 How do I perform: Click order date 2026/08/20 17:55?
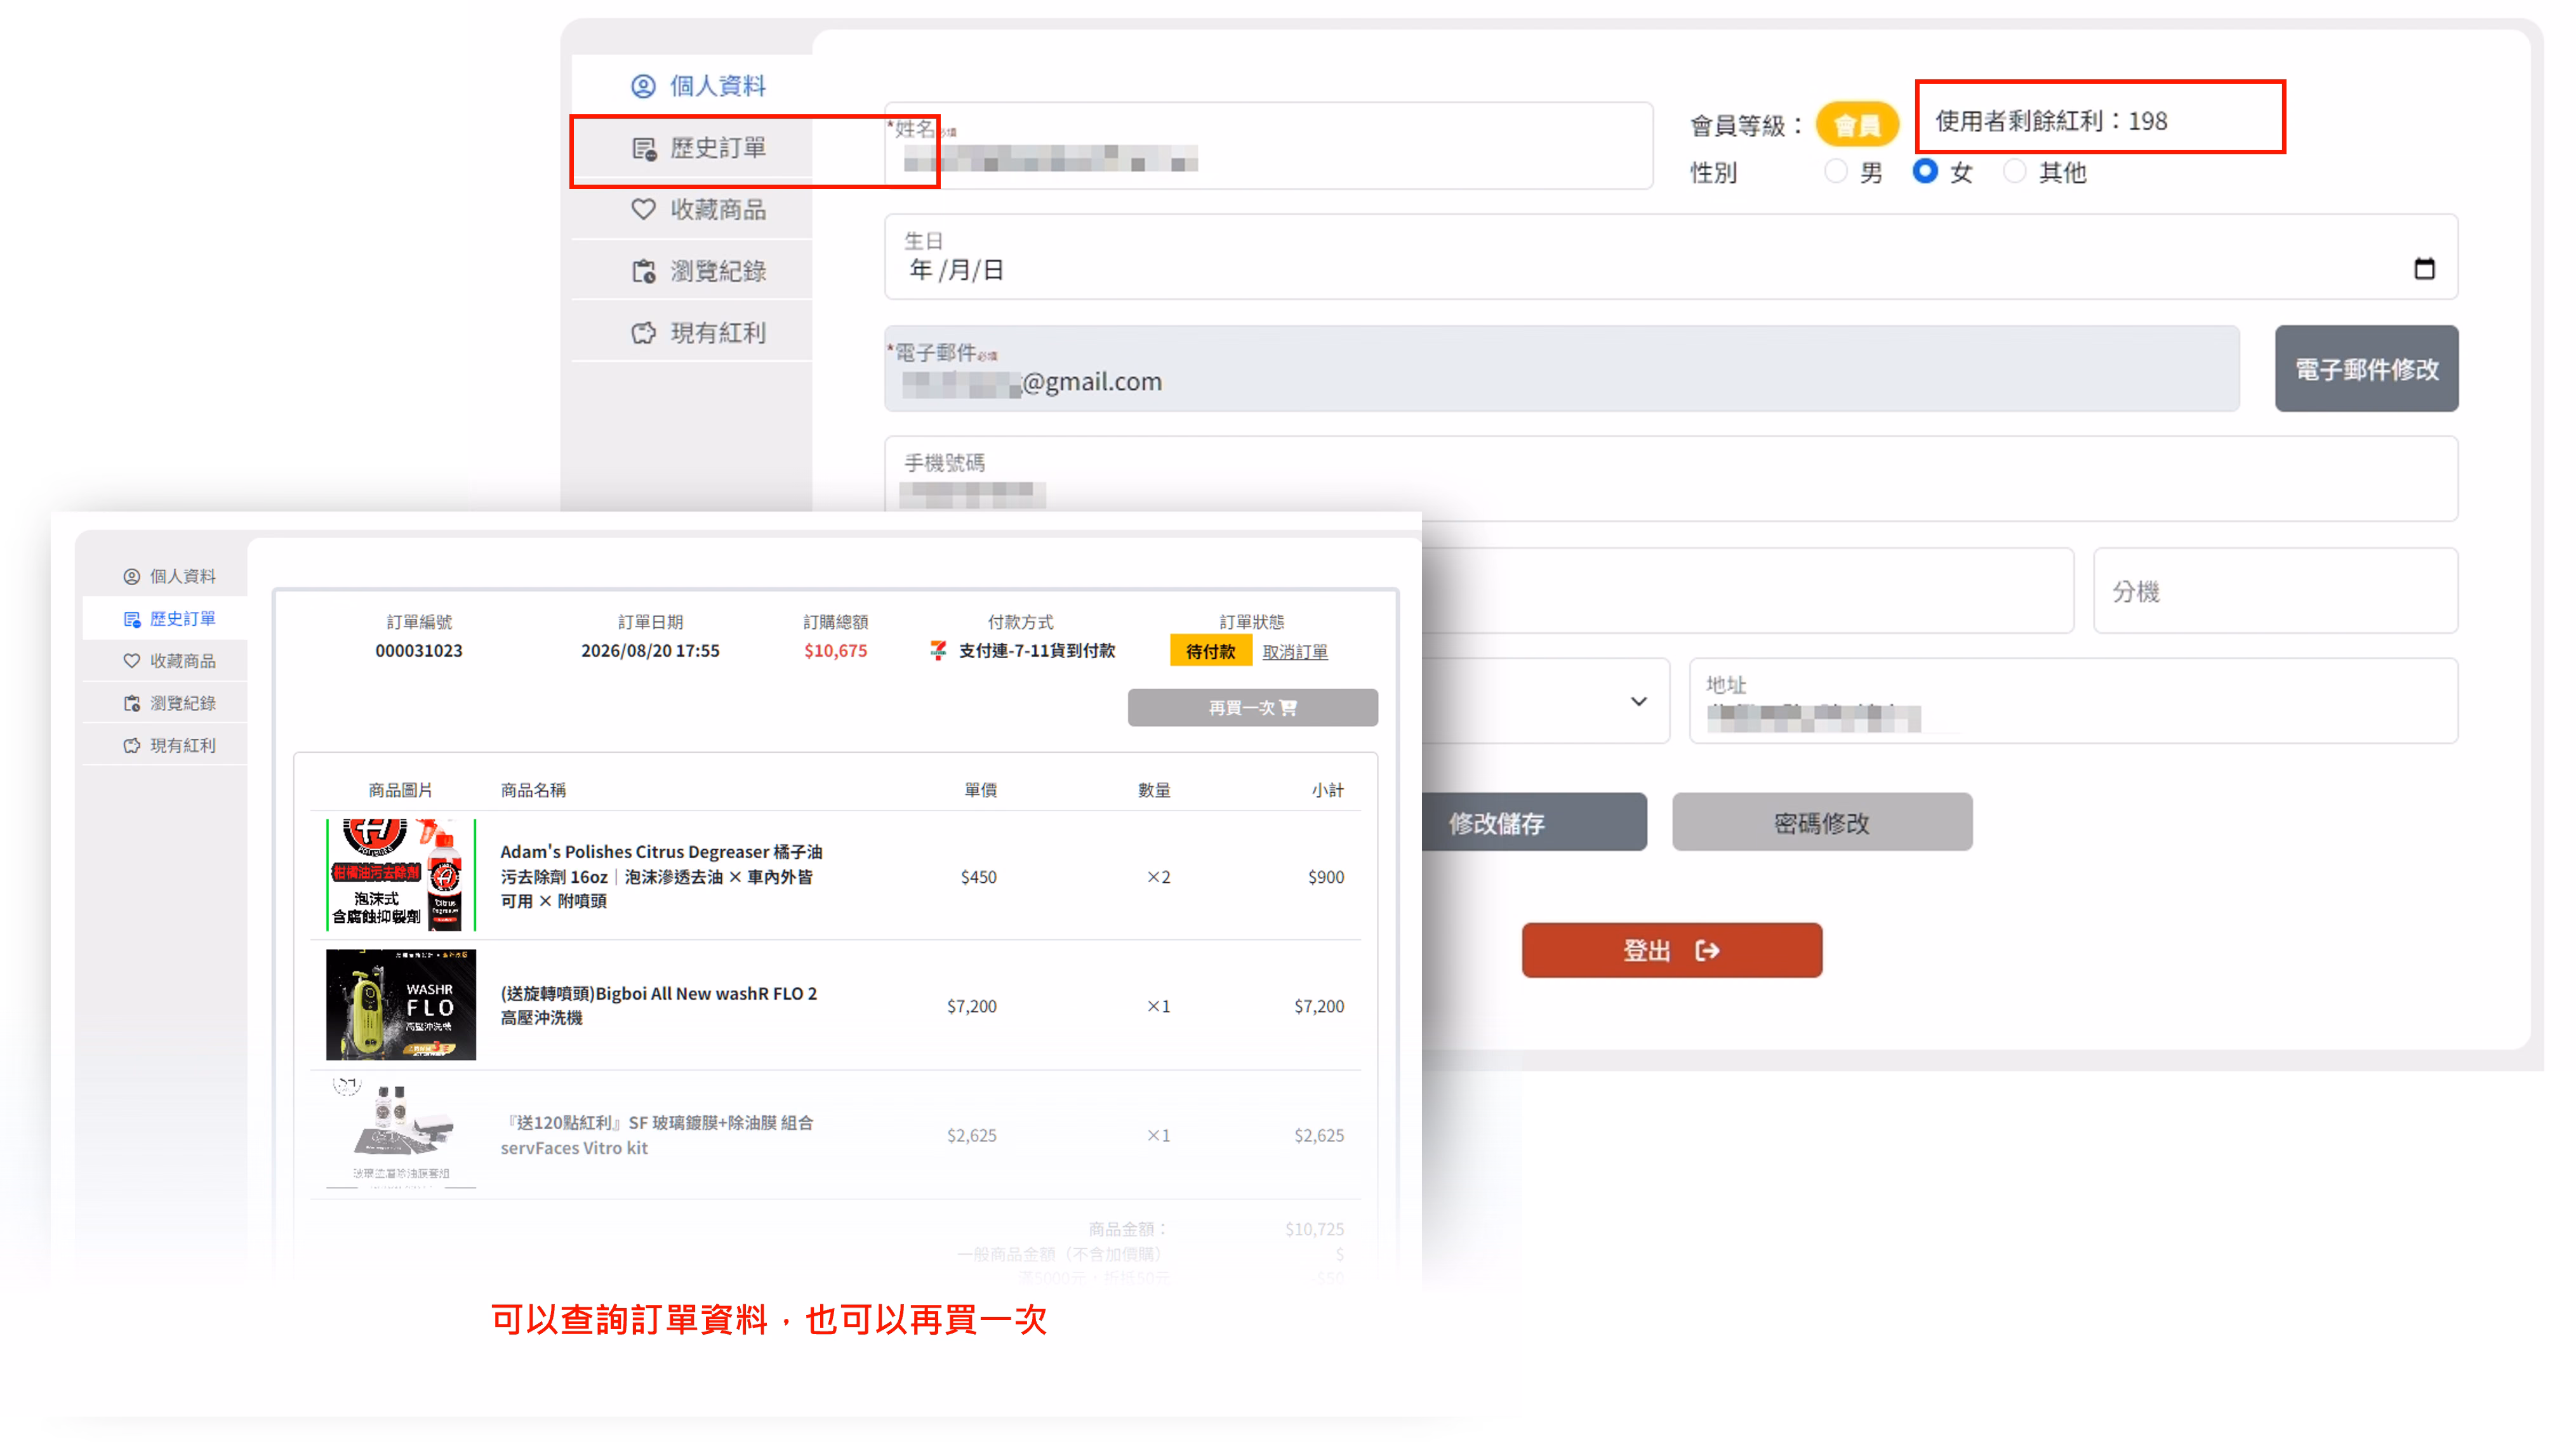[x=650, y=651]
